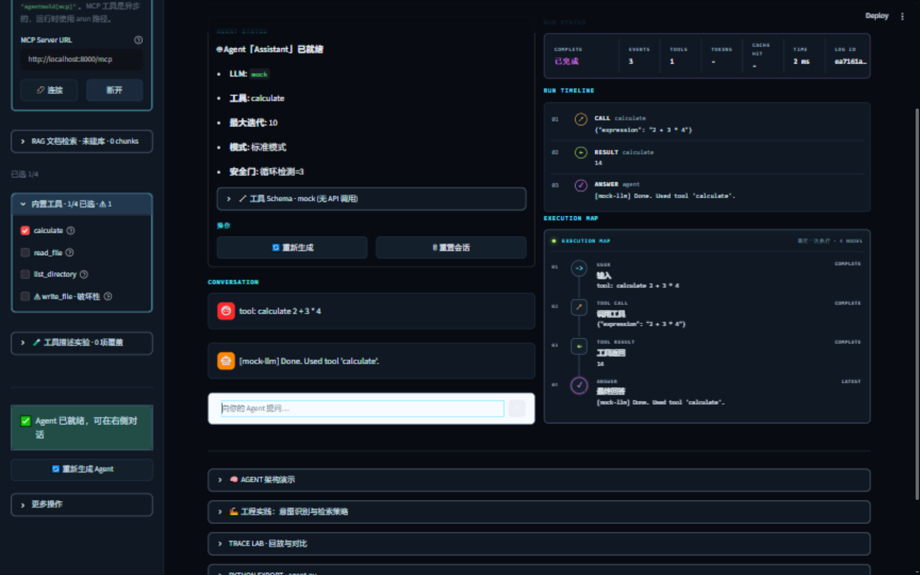
Task: Click the regenerate Agent button
Action: [82, 469]
